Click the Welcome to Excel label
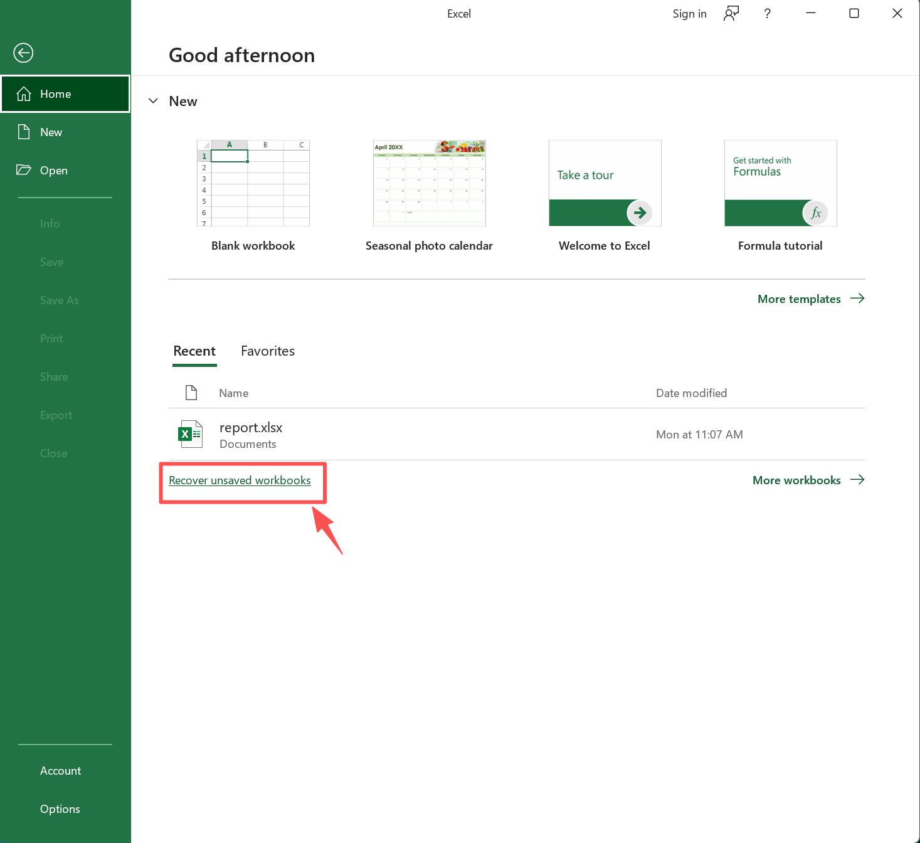Image resolution: width=920 pixels, height=843 pixels. (605, 246)
